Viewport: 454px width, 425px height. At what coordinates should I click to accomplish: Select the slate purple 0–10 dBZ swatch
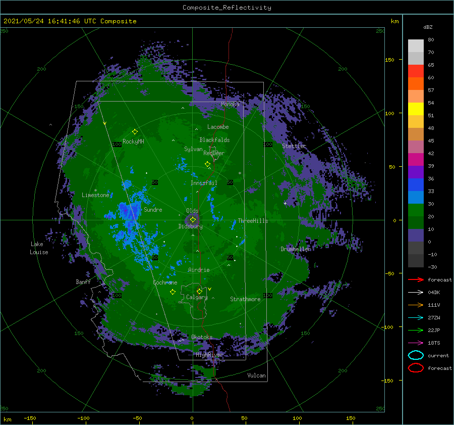click(416, 235)
